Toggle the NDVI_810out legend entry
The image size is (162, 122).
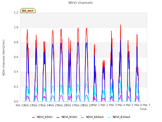click(119, 117)
